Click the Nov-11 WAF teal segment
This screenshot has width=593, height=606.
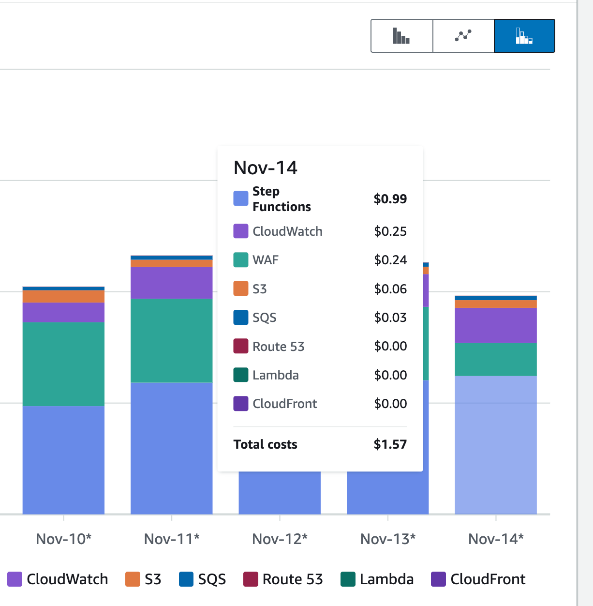click(x=172, y=341)
